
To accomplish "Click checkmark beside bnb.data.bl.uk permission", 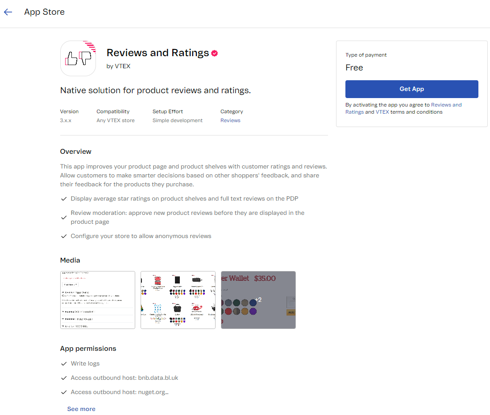I will coord(64,378).
